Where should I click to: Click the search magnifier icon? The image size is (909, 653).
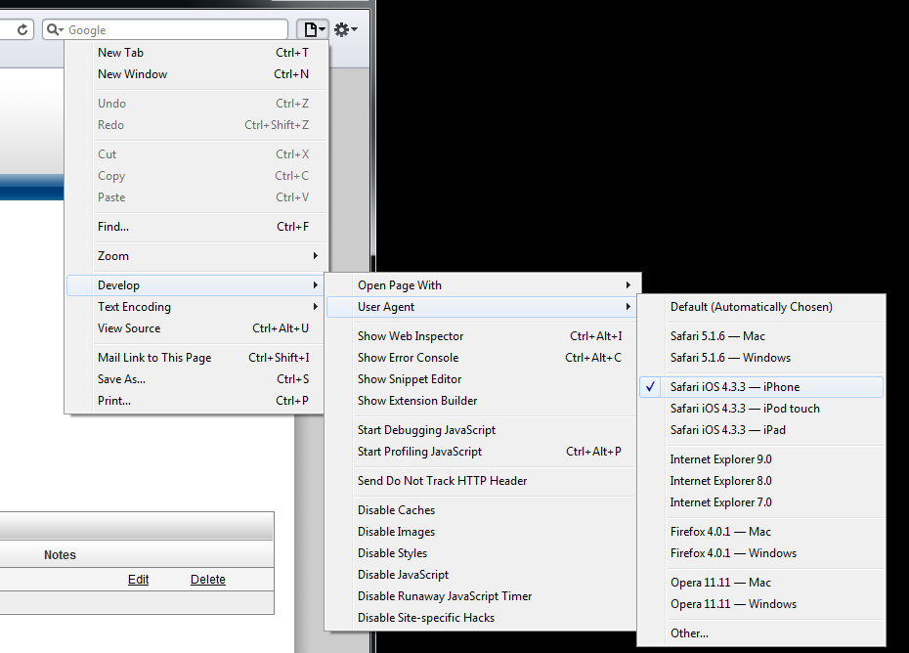click(55, 29)
